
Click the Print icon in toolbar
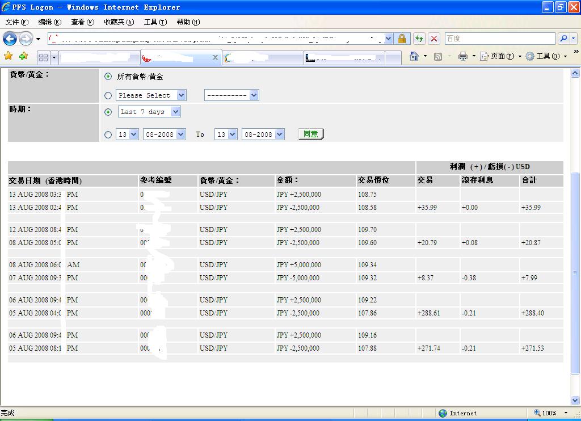pos(463,56)
